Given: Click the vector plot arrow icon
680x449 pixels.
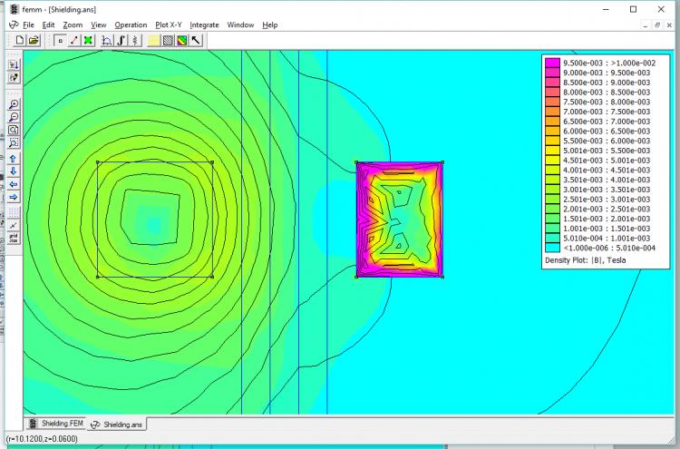Looking at the screenshot, I should [x=196, y=40].
